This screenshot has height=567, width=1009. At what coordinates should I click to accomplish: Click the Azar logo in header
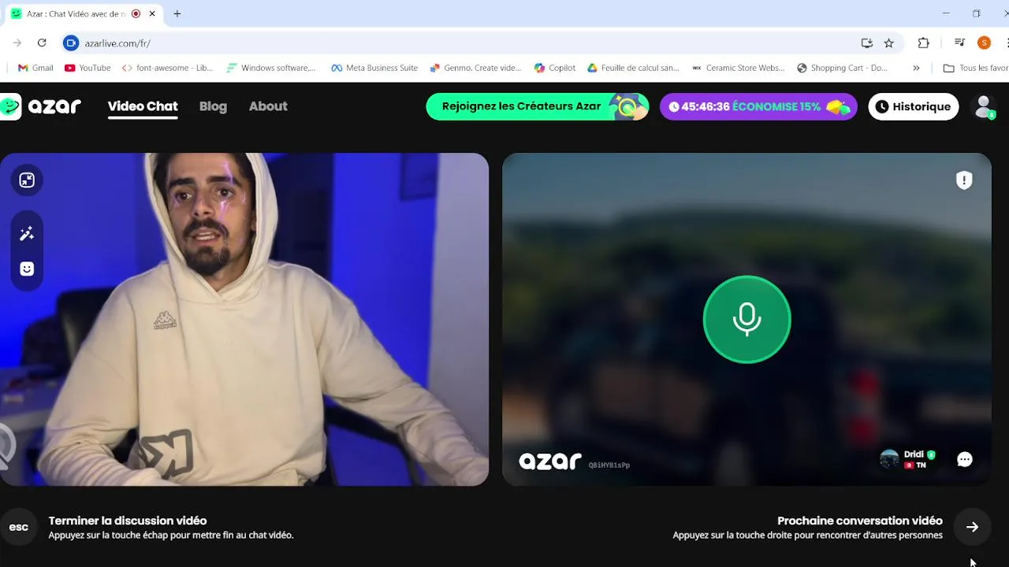click(40, 106)
